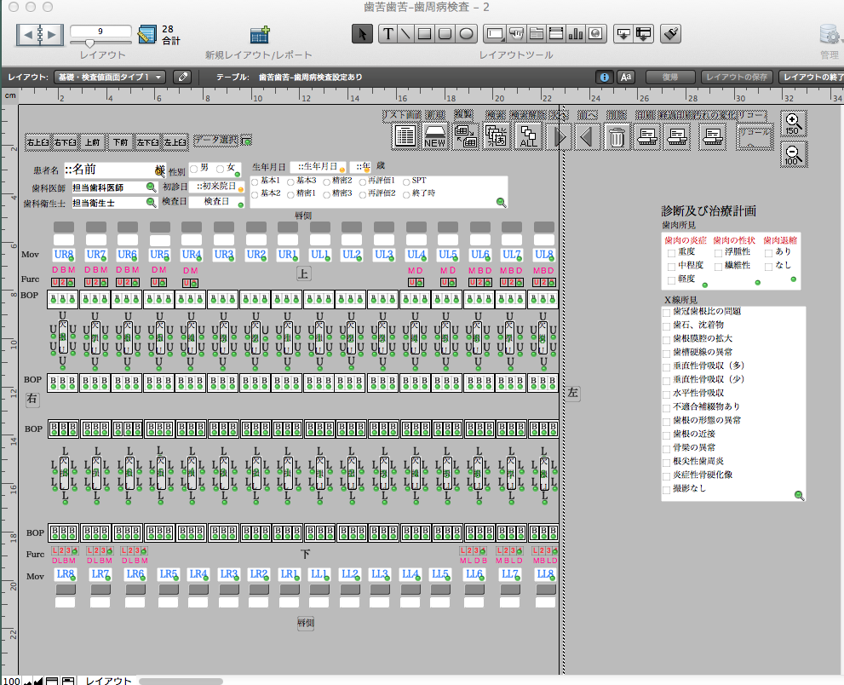This screenshot has height=685, width=844.
Task: Click the duplicate record button icon
Action: point(465,135)
